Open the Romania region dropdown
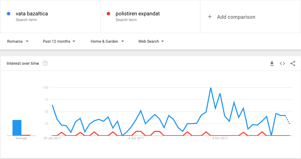This screenshot has height=159, width=301. pyautogui.click(x=18, y=41)
